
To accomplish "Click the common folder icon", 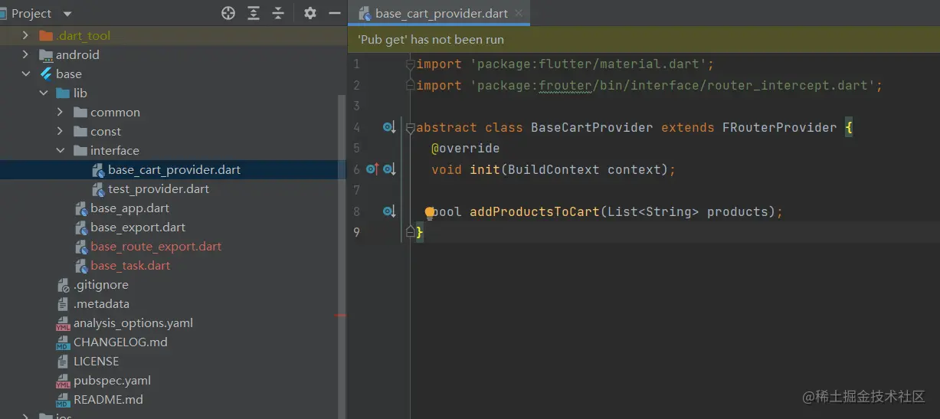I will [x=80, y=112].
